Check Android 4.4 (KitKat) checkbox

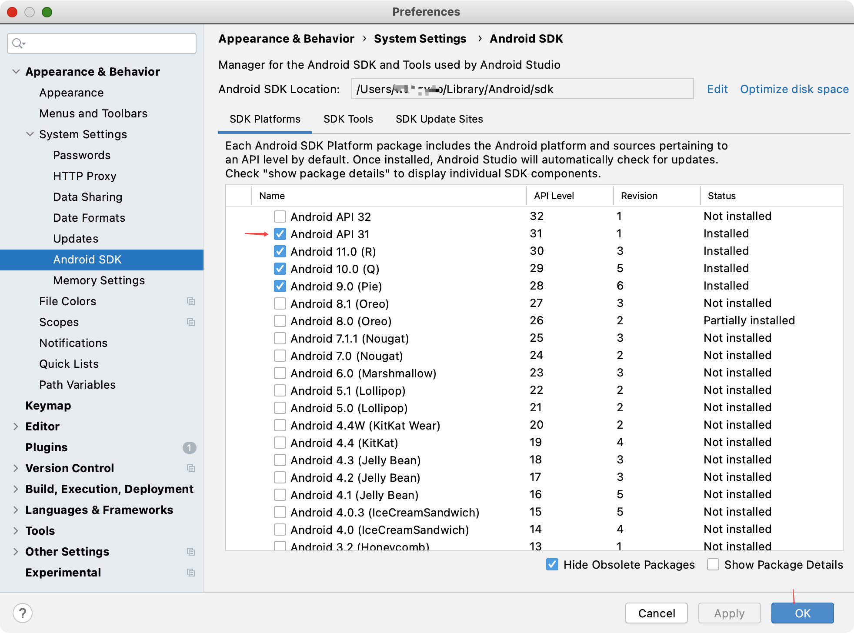[280, 443]
